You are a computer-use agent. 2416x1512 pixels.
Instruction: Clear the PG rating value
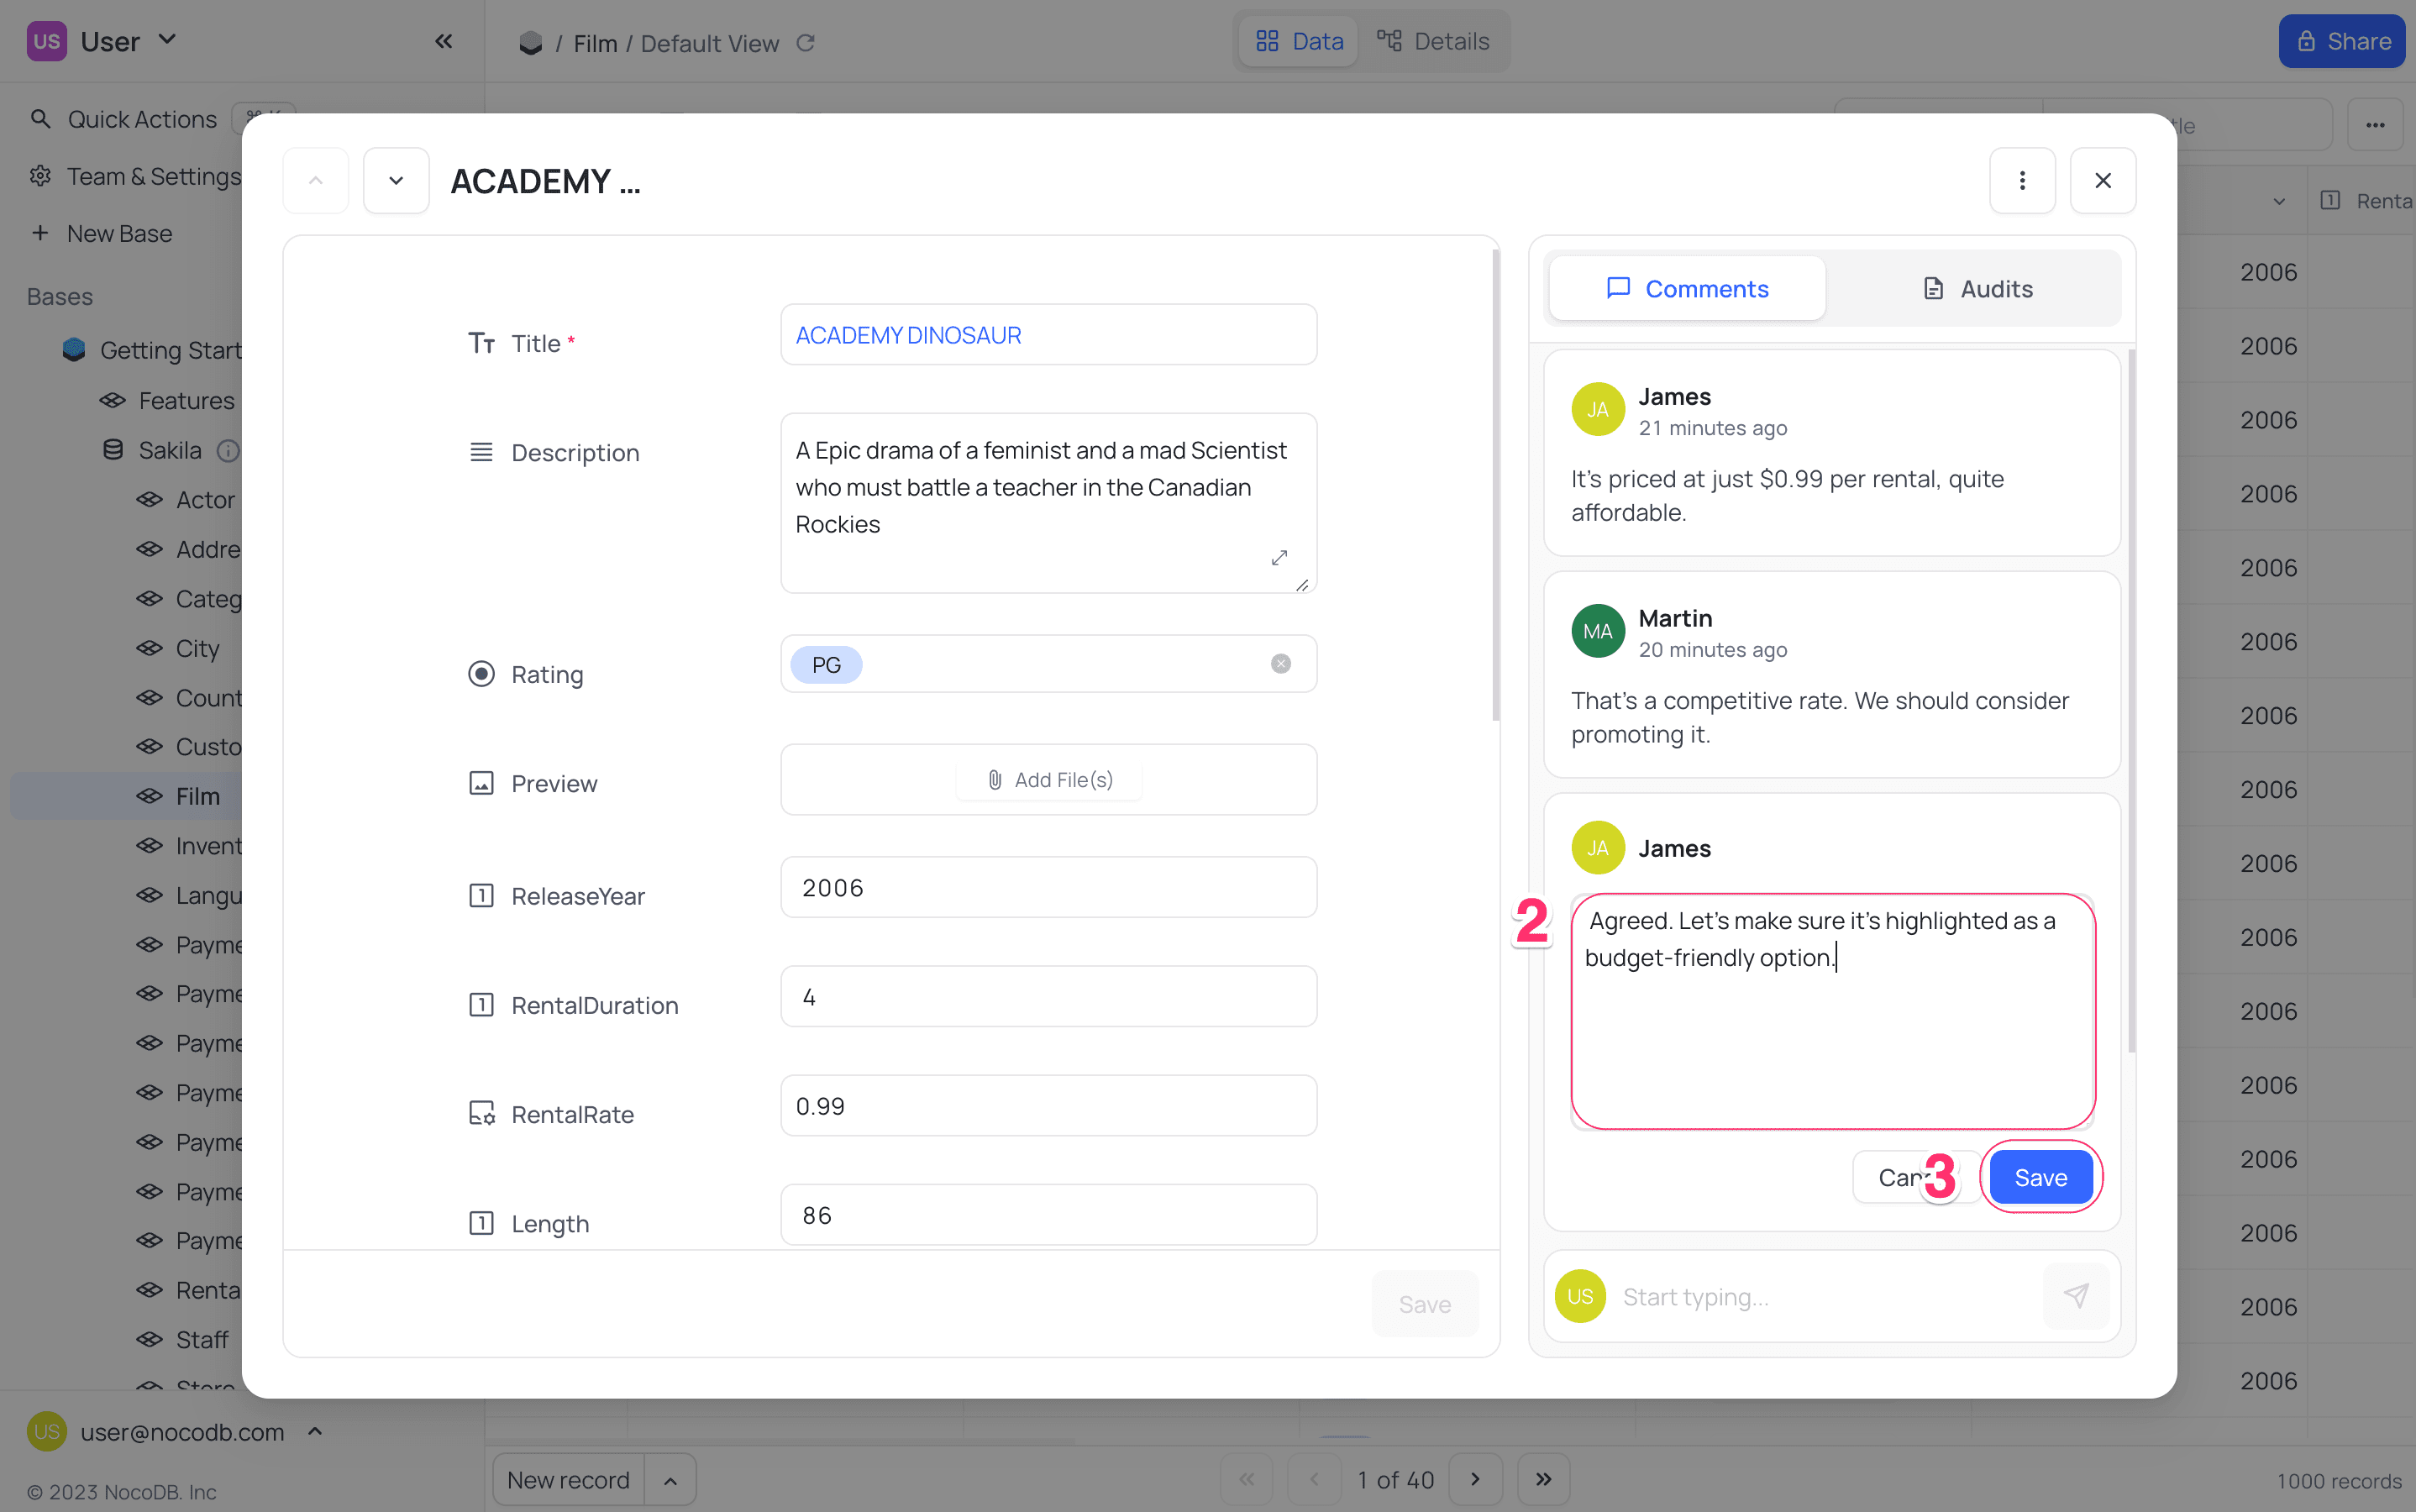coord(1280,664)
